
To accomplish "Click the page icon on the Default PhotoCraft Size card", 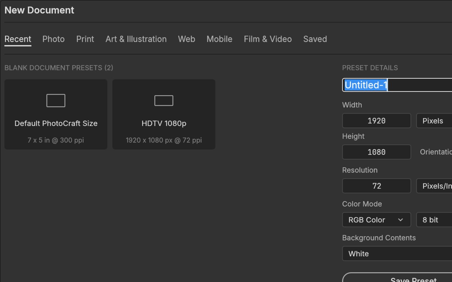I will click(56, 101).
